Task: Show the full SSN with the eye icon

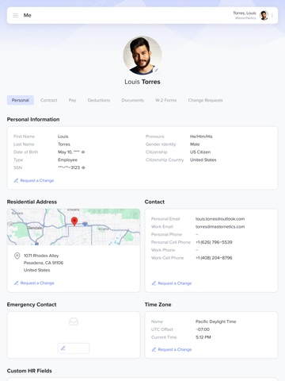Action: [83, 167]
